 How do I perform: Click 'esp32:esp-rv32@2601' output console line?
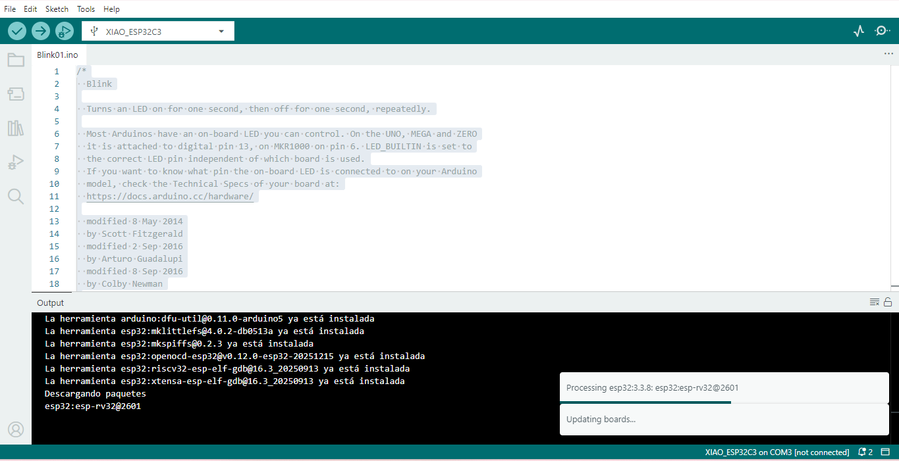pyautogui.click(x=93, y=406)
